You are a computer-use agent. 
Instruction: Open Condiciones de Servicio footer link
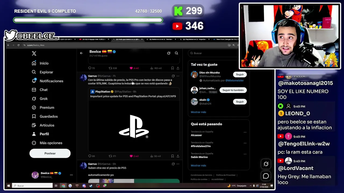point(201,175)
